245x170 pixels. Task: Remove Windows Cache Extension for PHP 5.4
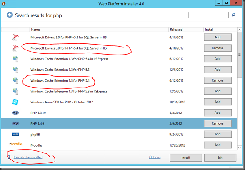(x=218, y=80)
